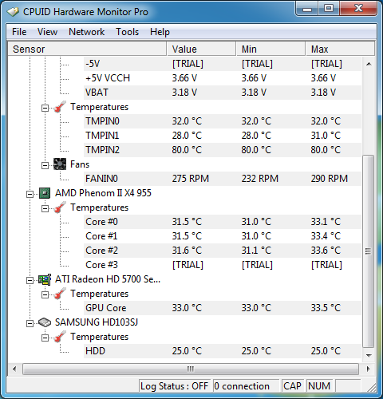This screenshot has height=399, width=383.
Task: Click the window resize grip corner
Action: (x=372, y=387)
